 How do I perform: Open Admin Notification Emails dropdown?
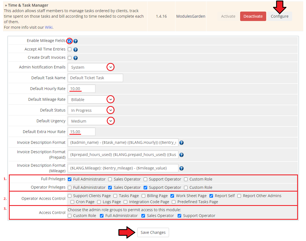(x=91, y=67)
